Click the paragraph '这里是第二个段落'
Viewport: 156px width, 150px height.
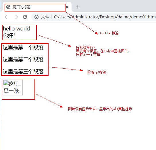[23, 59]
